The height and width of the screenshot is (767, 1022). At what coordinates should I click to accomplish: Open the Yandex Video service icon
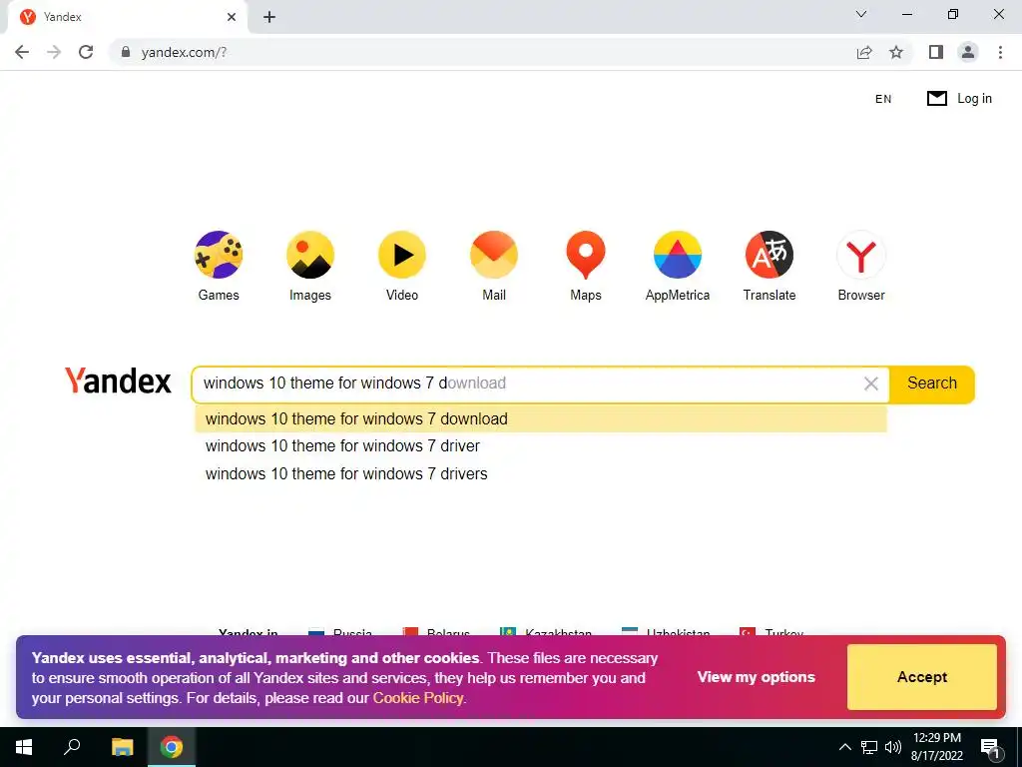pos(402,255)
